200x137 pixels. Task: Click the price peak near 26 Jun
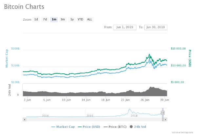(149, 55)
